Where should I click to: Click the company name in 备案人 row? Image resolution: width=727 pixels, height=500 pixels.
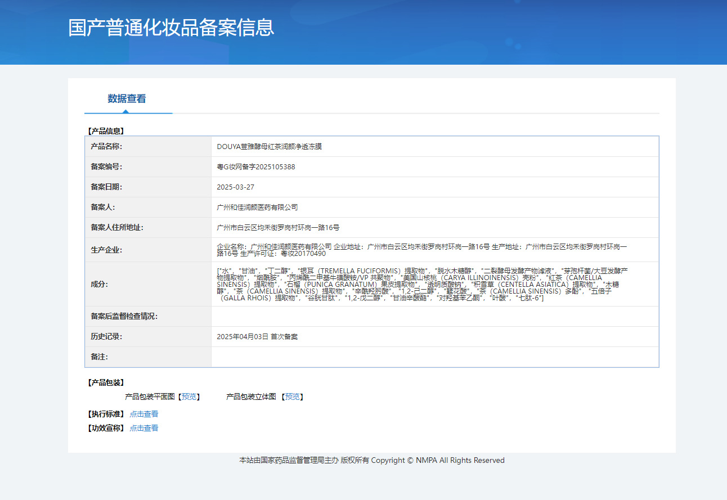tap(257, 208)
